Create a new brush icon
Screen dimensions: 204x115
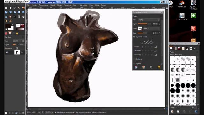point(178,111)
